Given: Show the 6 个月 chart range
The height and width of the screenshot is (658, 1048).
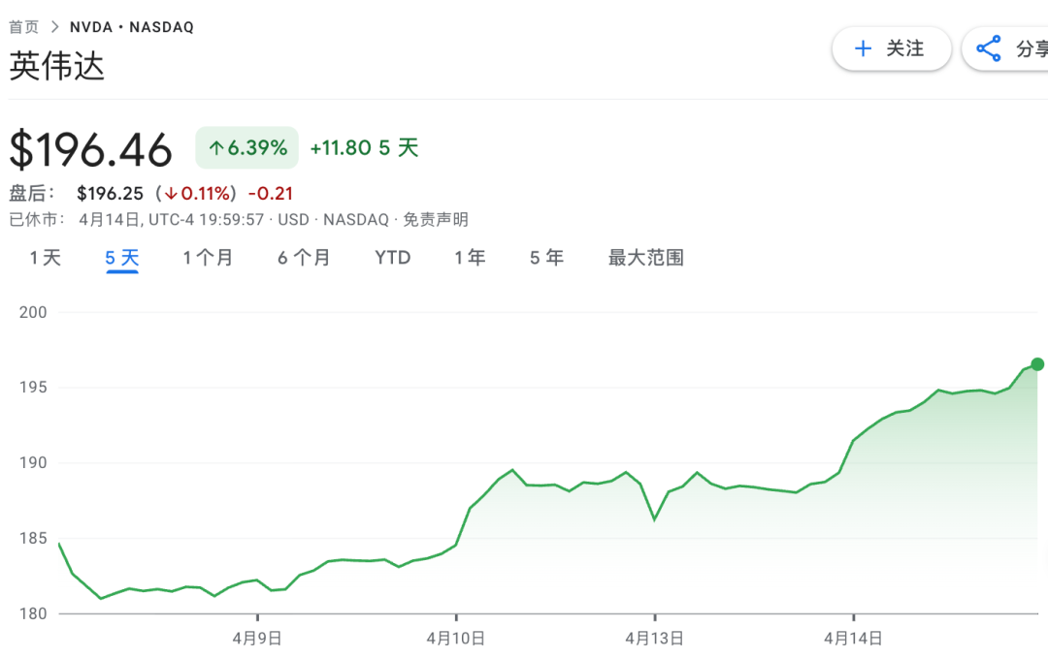Looking at the screenshot, I should click(x=304, y=258).
